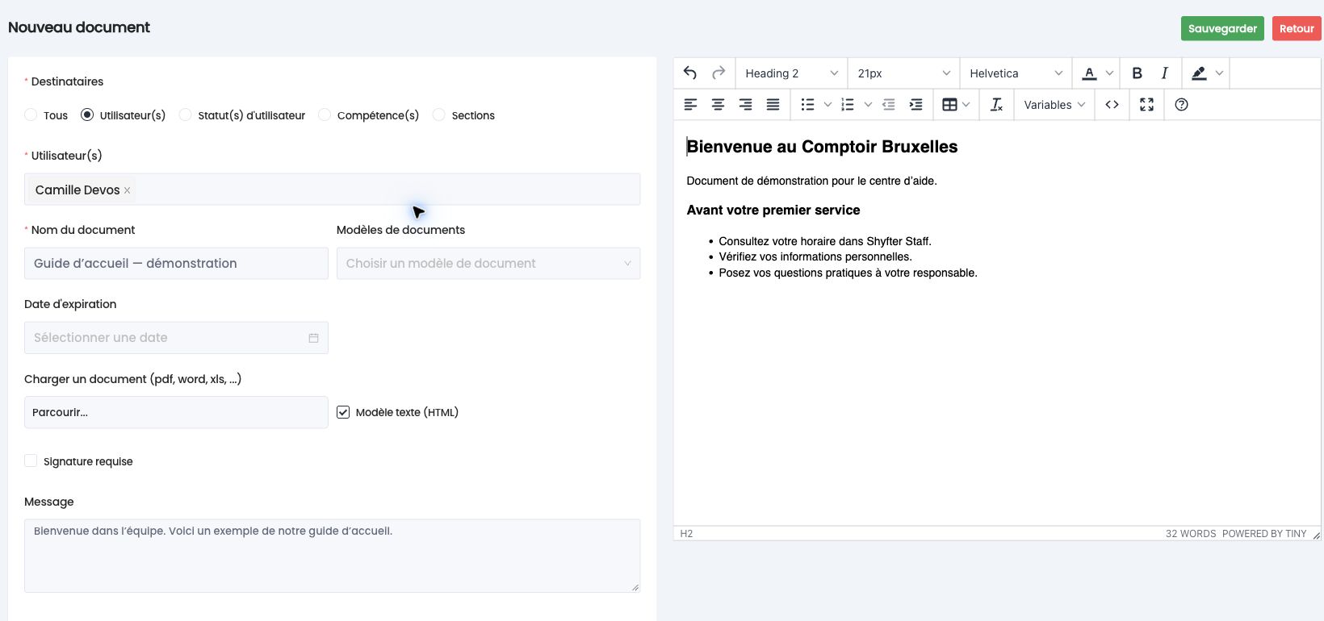Click Parcourir to upload a document
The width and height of the screenshot is (1324, 621).
point(176,412)
